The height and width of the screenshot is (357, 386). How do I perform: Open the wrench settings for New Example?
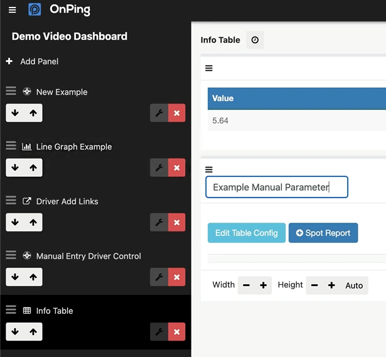[x=159, y=113]
